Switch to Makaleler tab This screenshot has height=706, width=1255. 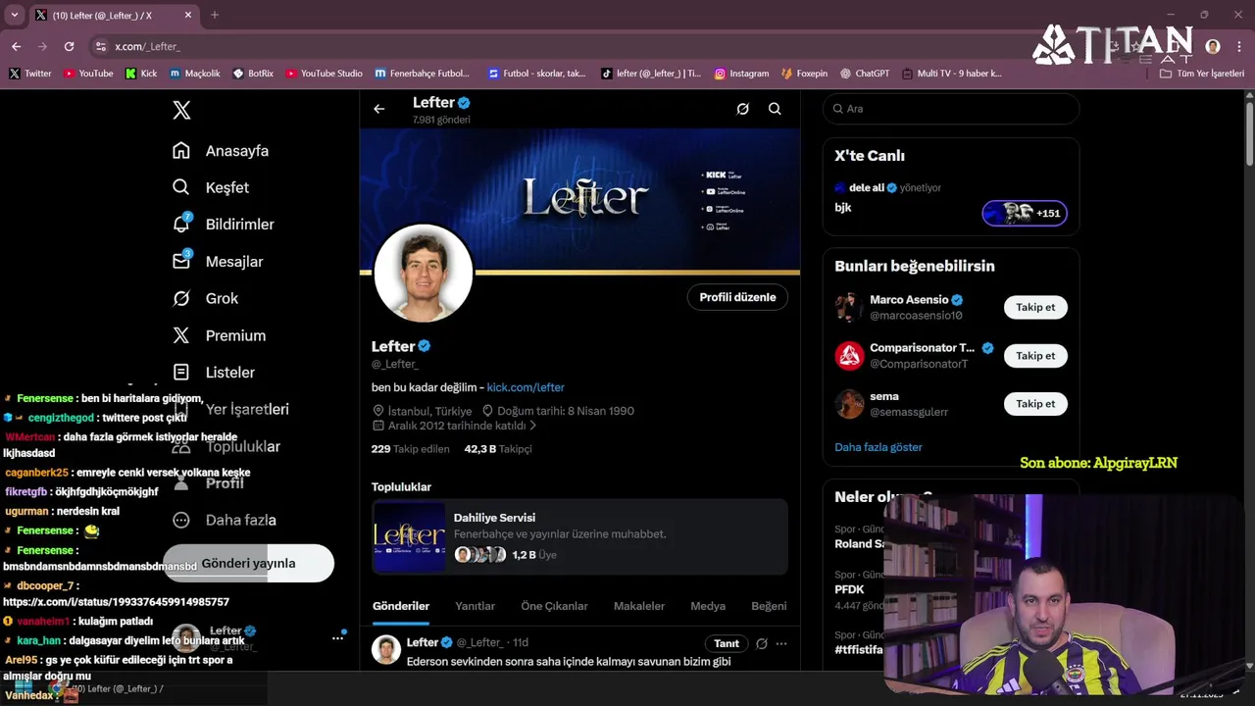[x=639, y=606]
